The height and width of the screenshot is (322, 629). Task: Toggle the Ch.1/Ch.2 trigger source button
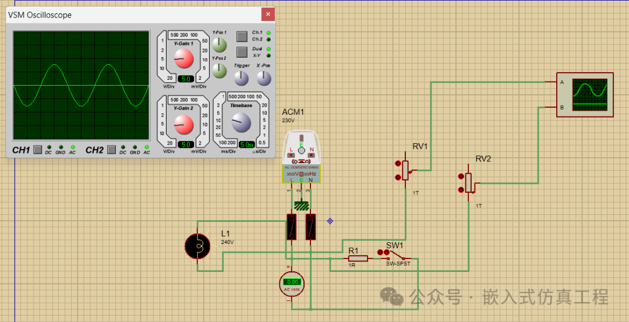pyautogui.click(x=242, y=36)
